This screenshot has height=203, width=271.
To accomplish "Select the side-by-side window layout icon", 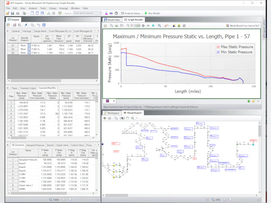I will (37, 13).
